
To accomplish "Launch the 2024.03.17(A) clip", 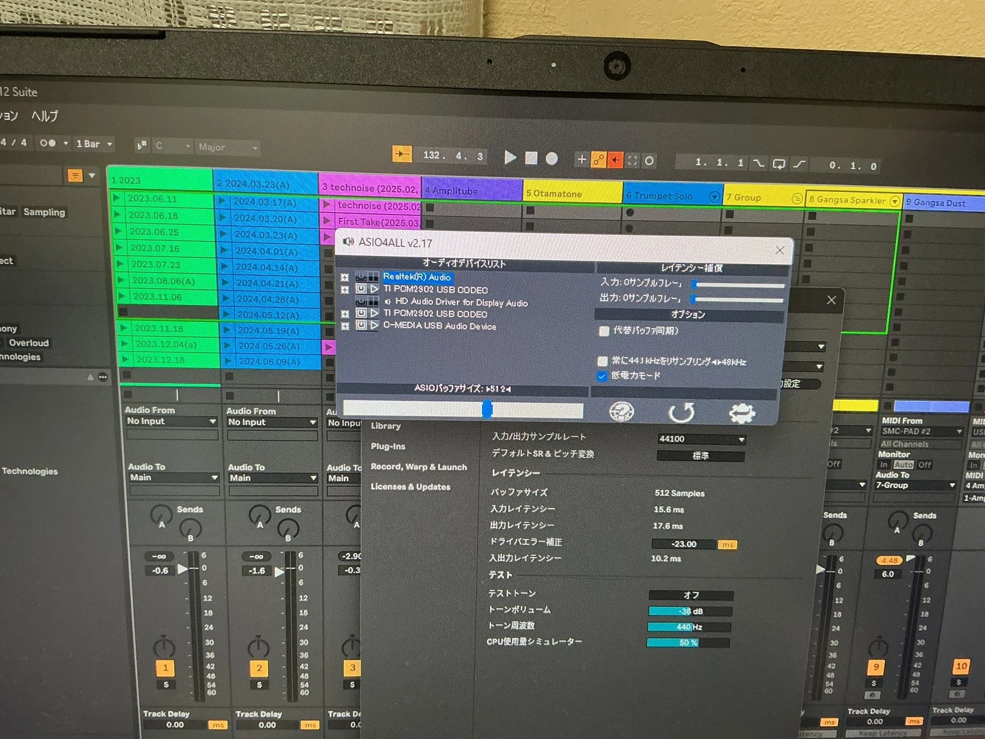I will tap(222, 201).
